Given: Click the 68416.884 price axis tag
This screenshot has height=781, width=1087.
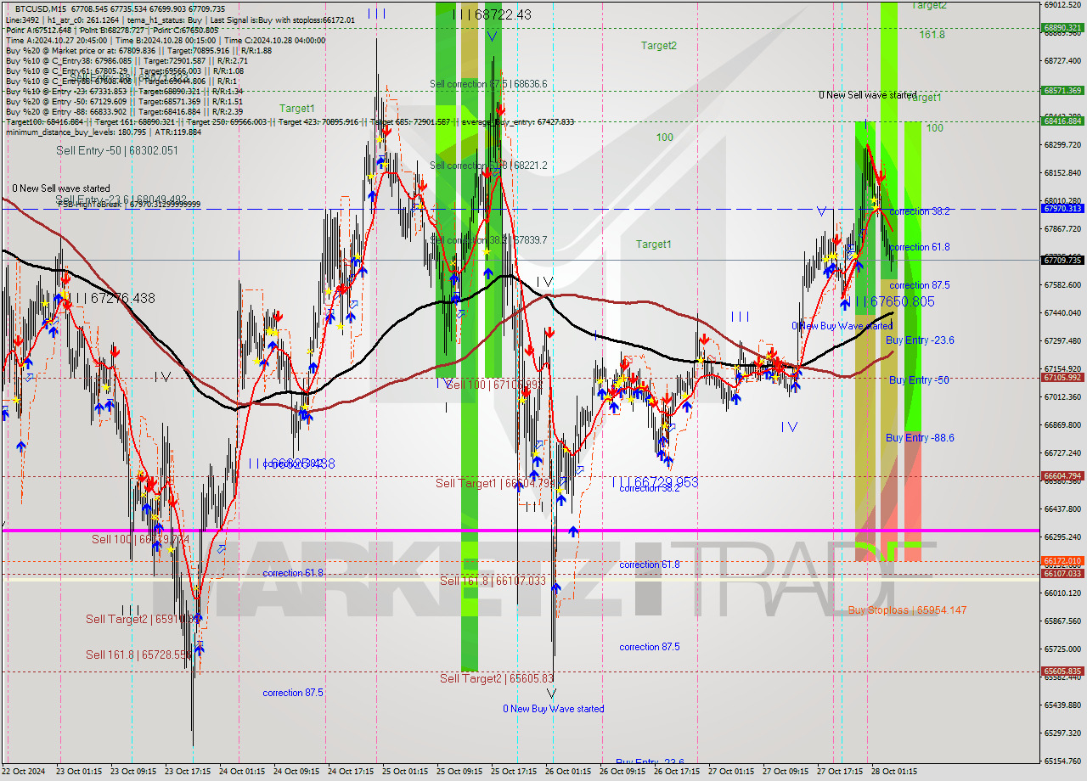Looking at the screenshot, I should (x=1062, y=121).
